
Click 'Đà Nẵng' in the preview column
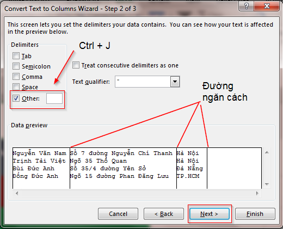click(x=190, y=169)
